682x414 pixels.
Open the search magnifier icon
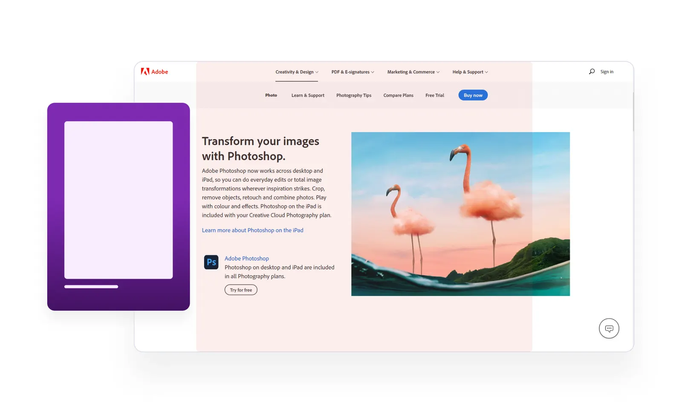[x=592, y=72]
